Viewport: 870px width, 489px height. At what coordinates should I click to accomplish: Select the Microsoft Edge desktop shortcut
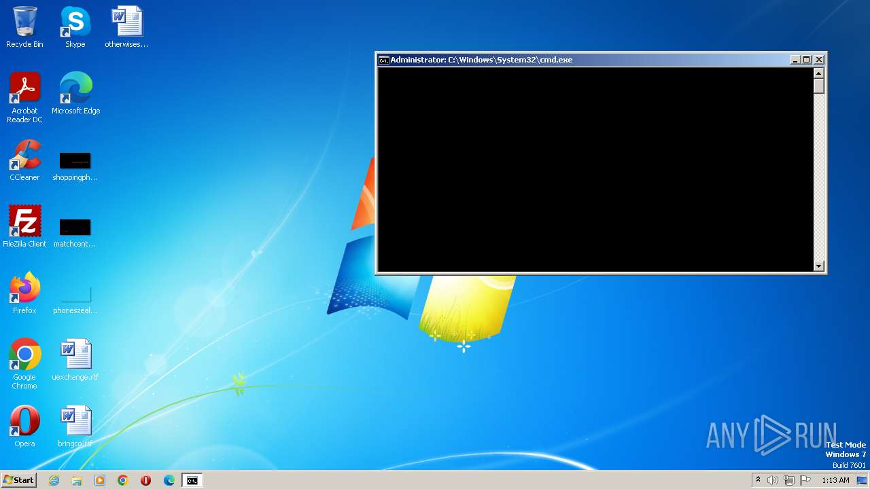(75, 93)
